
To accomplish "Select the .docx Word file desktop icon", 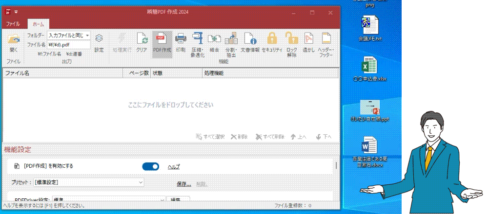I will [x=370, y=152].
